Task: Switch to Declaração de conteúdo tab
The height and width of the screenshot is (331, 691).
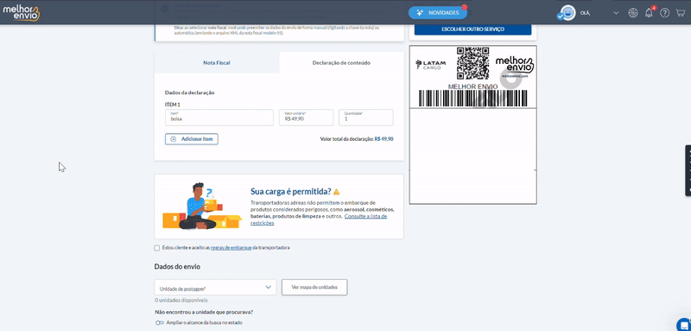Action: click(x=341, y=62)
